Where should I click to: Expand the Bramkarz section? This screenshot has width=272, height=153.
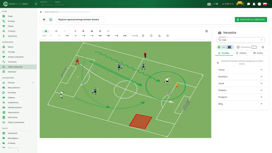tap(241, 77)
